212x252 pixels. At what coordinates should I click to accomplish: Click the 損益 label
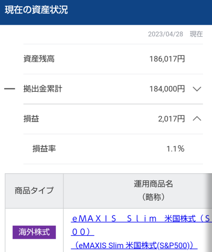pos(31,119)
